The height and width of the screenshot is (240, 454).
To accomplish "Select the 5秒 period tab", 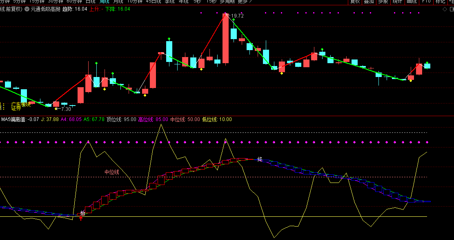I will 197,2.
